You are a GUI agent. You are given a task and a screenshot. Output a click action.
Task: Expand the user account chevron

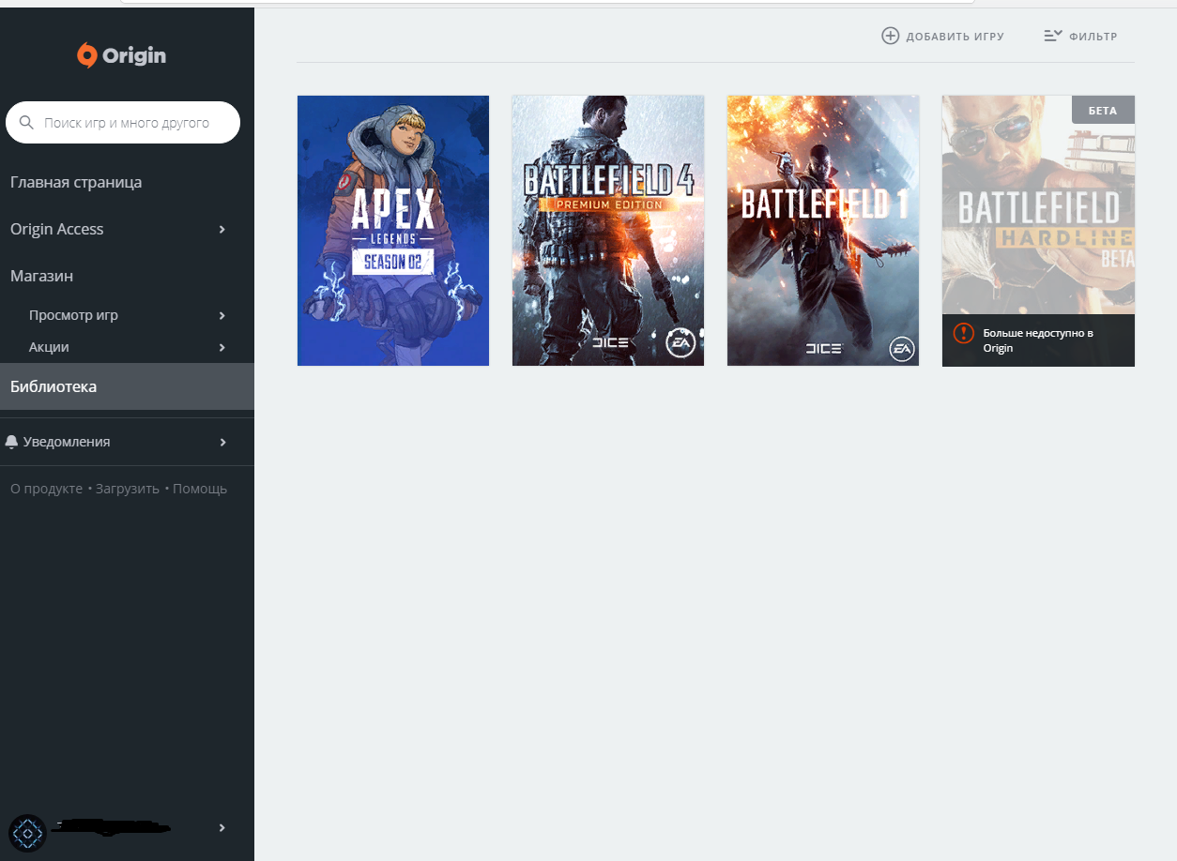222,827
